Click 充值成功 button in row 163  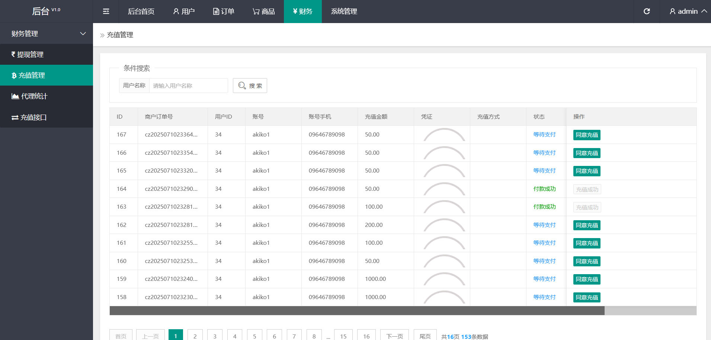tap(587, 207)
